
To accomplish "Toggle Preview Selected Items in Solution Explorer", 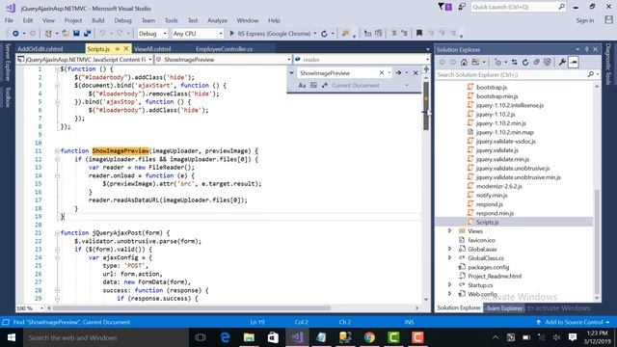I will pyautogui.click(x=574, y=62).
